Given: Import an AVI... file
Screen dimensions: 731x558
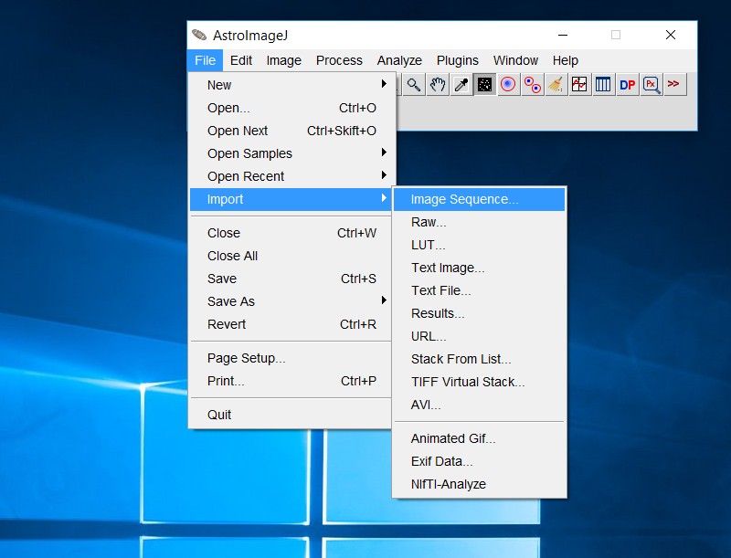Looking at the screenshot, I should 479,405.
